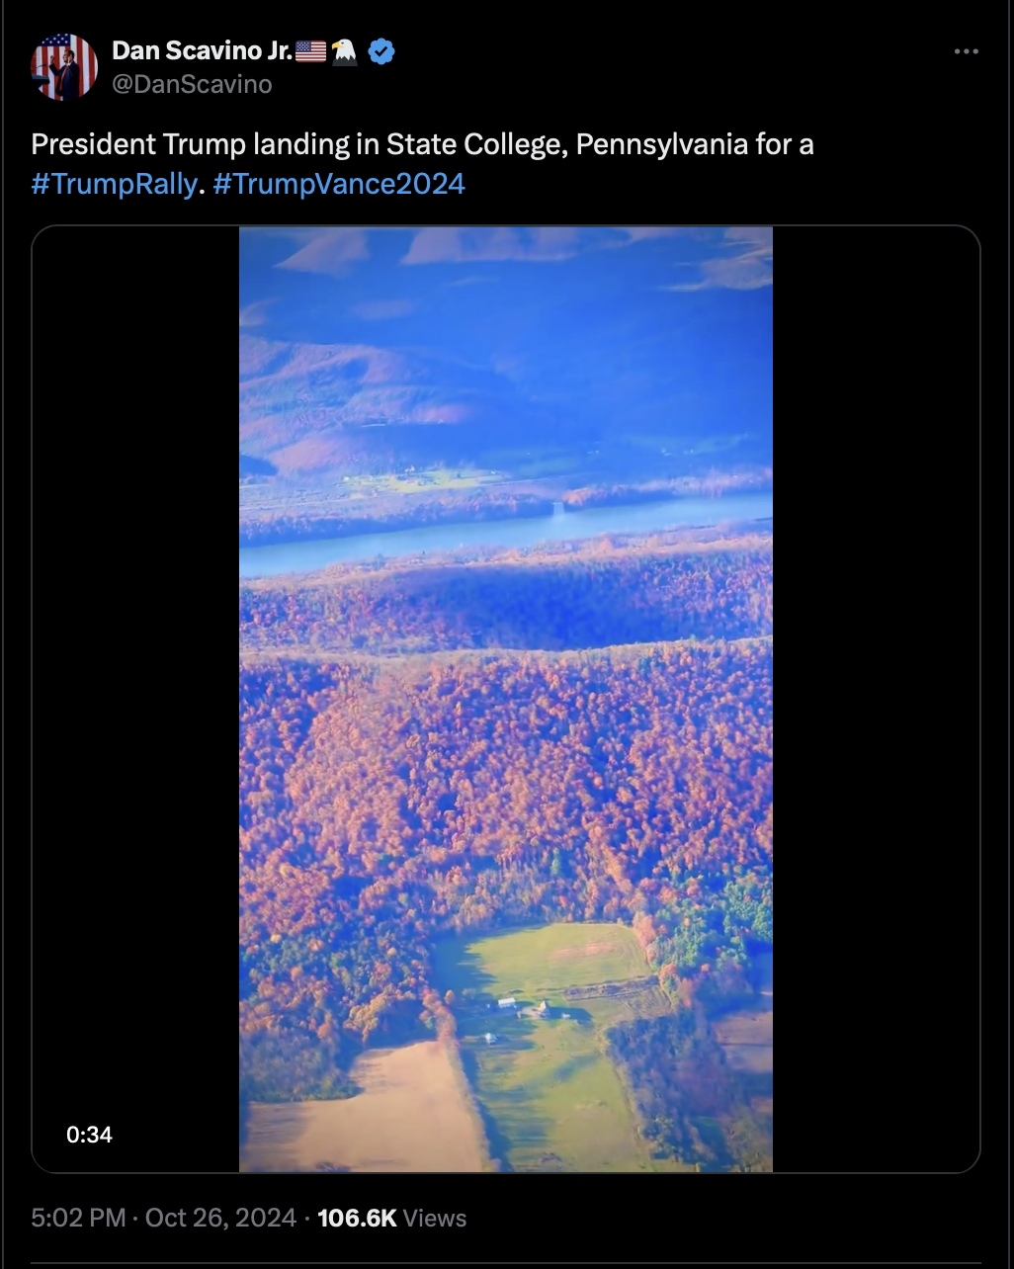Viewport: 1014px width, 1269px height.
Task: Click the black area right of video
Action: pyautogui.click(x=876, y=699)
